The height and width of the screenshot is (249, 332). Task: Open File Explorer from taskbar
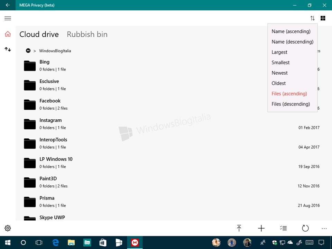(71, 242)
